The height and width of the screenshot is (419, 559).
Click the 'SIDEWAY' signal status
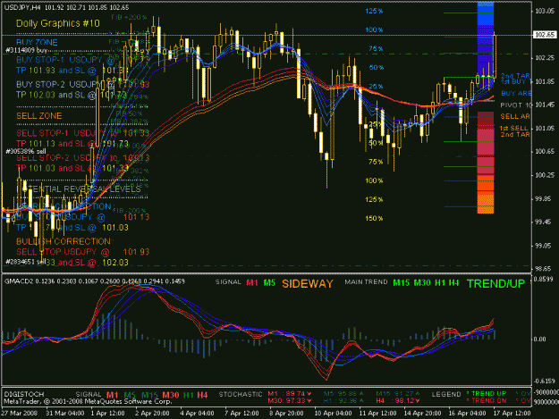pos(308,284)
